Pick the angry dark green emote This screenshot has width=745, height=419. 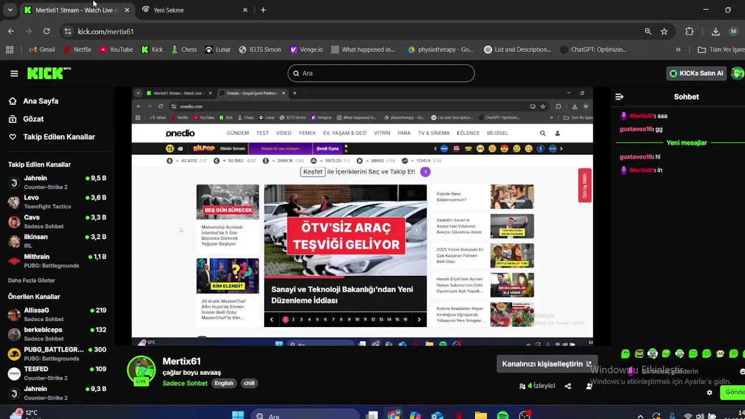[639, 353]
